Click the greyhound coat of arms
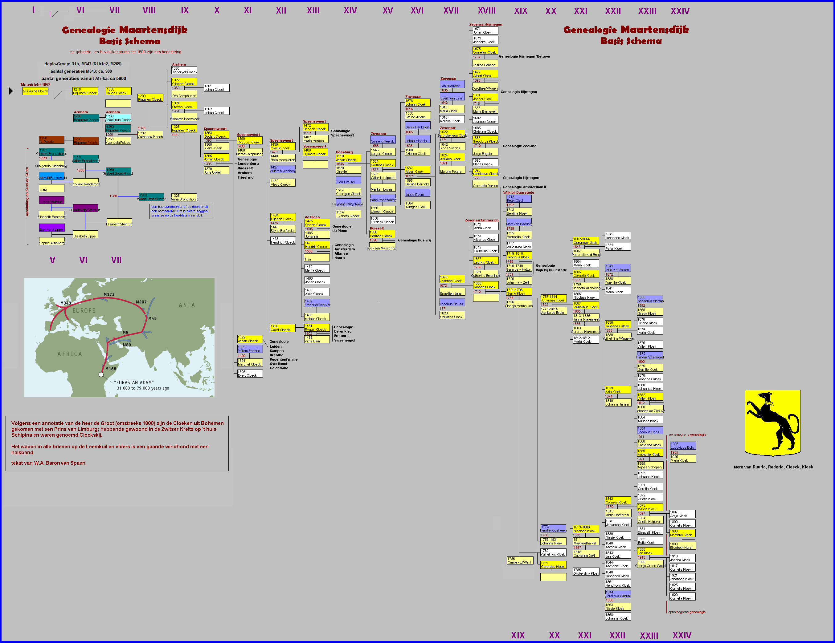The height and width of the screenshot is (643, 835). [x=772, y=423]
